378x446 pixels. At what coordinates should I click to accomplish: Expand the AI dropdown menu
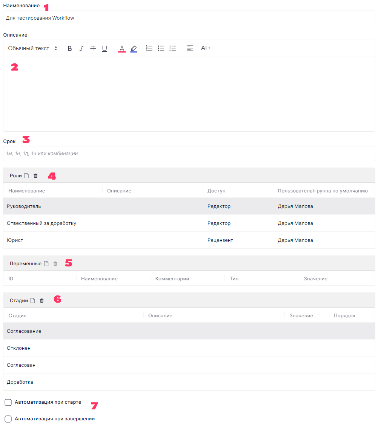[x=205, y=48]
